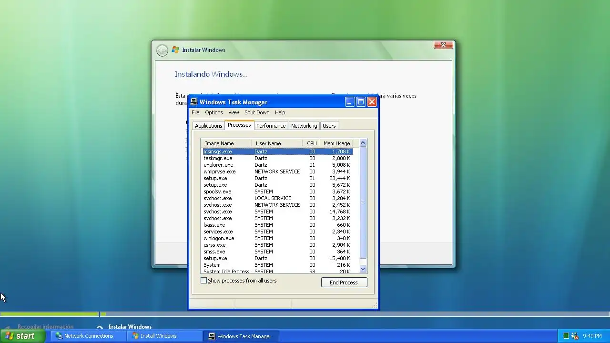The image size is (610, 343).
Task: Select setup.exe using 33,444 K
Action: point(278,178)
